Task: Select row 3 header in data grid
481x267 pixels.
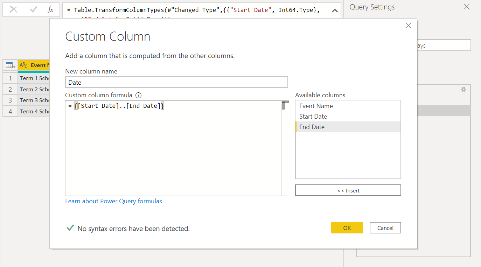Action: coord(11,100)
